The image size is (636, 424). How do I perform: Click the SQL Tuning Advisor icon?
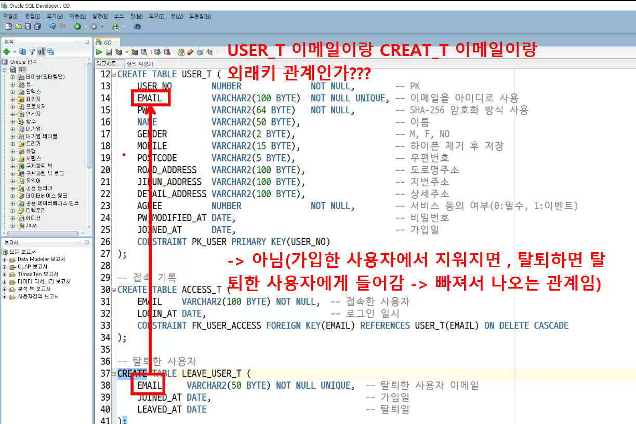click(x=144, y=52)
